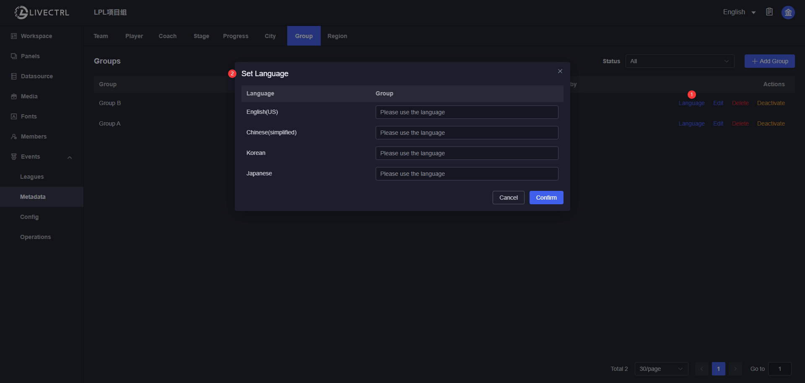Open the English language dropdown

739,12
